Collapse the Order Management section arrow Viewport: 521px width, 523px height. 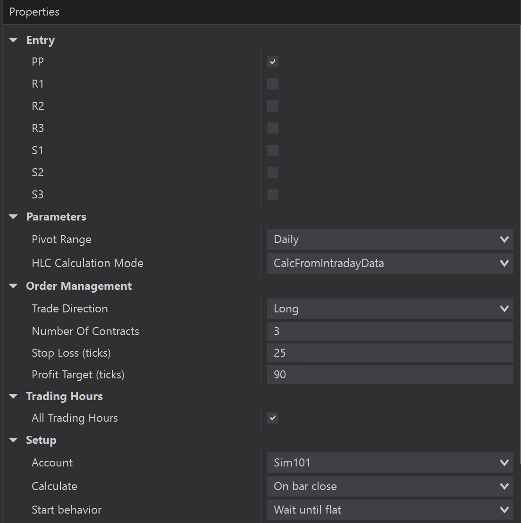point(13,286)
